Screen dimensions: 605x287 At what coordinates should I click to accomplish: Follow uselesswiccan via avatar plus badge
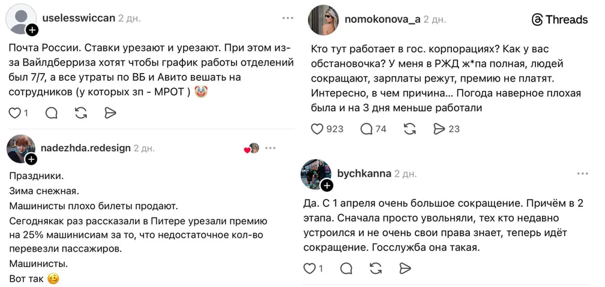pyautogui.click(x=32, y=30)
